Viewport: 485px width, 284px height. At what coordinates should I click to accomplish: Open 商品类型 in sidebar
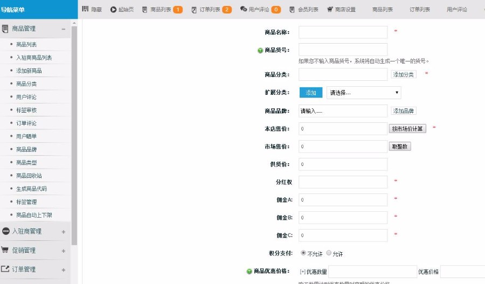pyautogui.click(x=26, y=162)
